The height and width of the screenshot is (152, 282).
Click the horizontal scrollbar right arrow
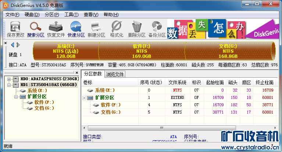tap(275, 128)
